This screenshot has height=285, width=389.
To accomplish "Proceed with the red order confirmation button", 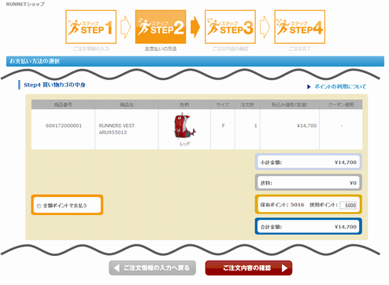I will [x=249, y=268].
